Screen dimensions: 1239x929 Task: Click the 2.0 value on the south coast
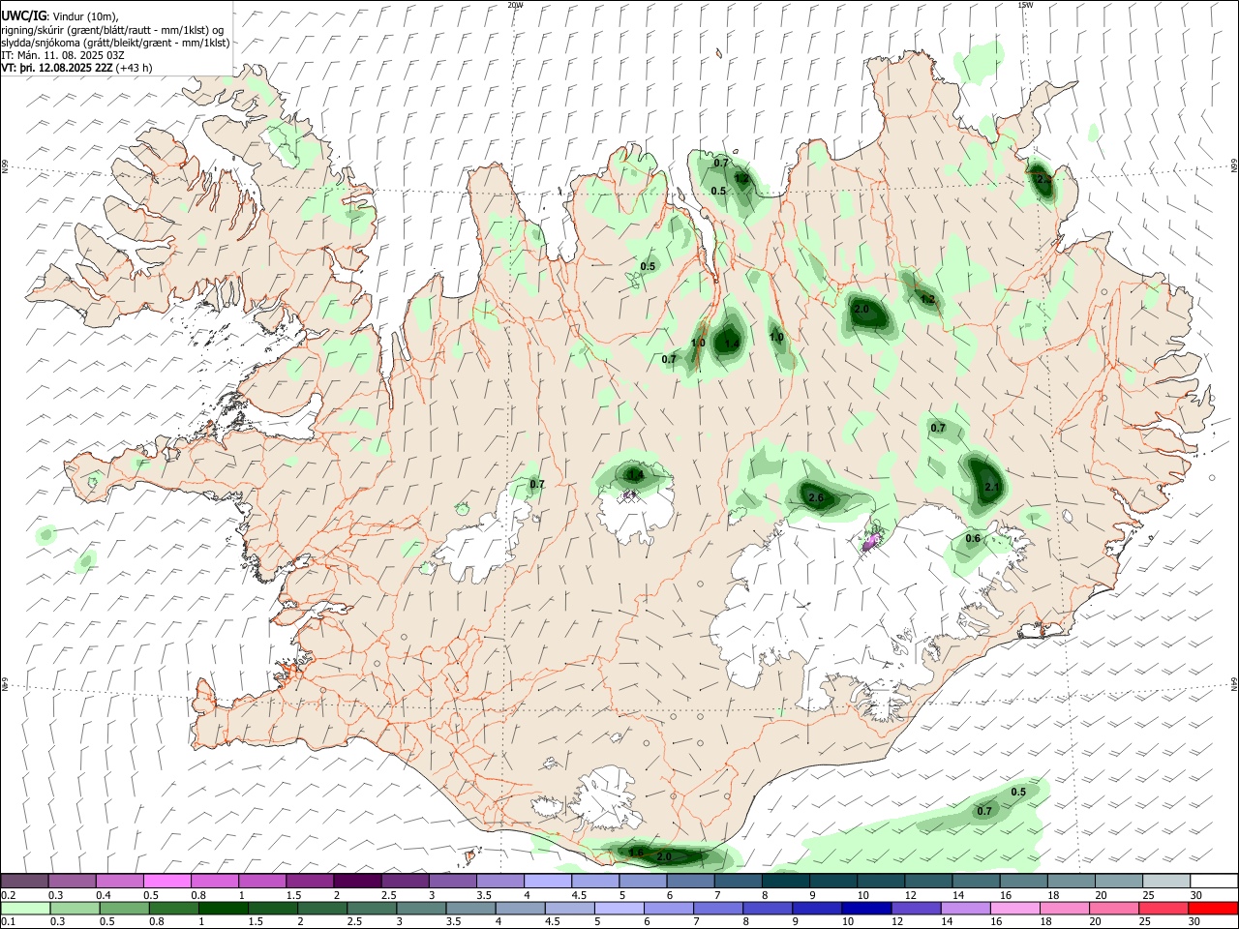coord(664,857)
